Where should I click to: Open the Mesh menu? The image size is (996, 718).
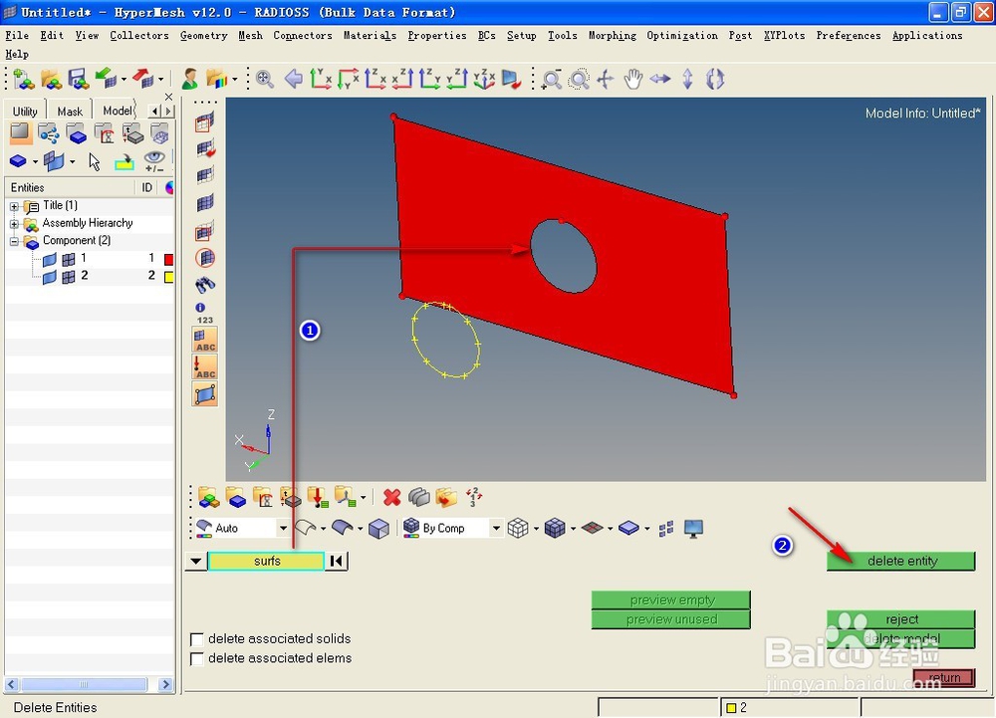click(x=250, y=36)
